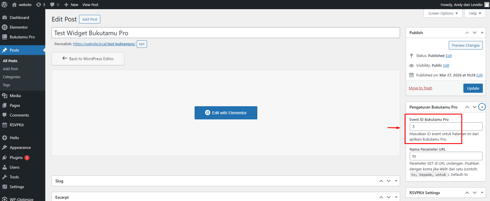Viewport: 490px width, 201px height.
Task: Collapse the Pengaturan Bukutamu Pro panel
Action: point(482,107)
